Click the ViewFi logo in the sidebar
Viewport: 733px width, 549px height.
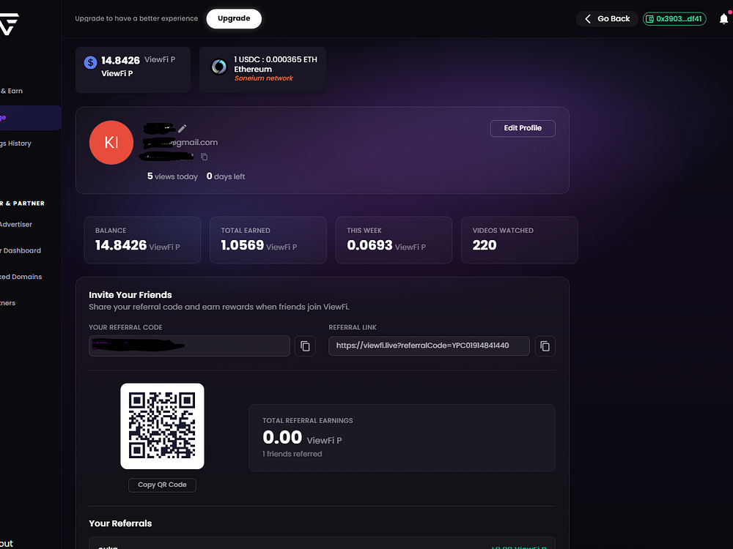point(10,23)
